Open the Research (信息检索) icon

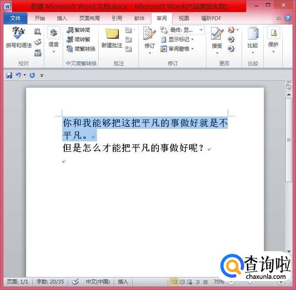(x=37, y=31)
